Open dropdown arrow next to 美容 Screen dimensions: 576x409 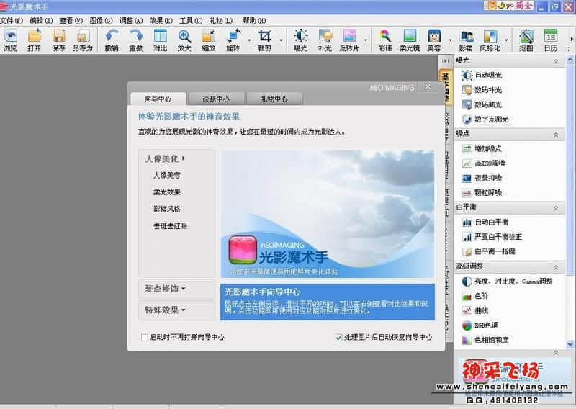[451, 40]
